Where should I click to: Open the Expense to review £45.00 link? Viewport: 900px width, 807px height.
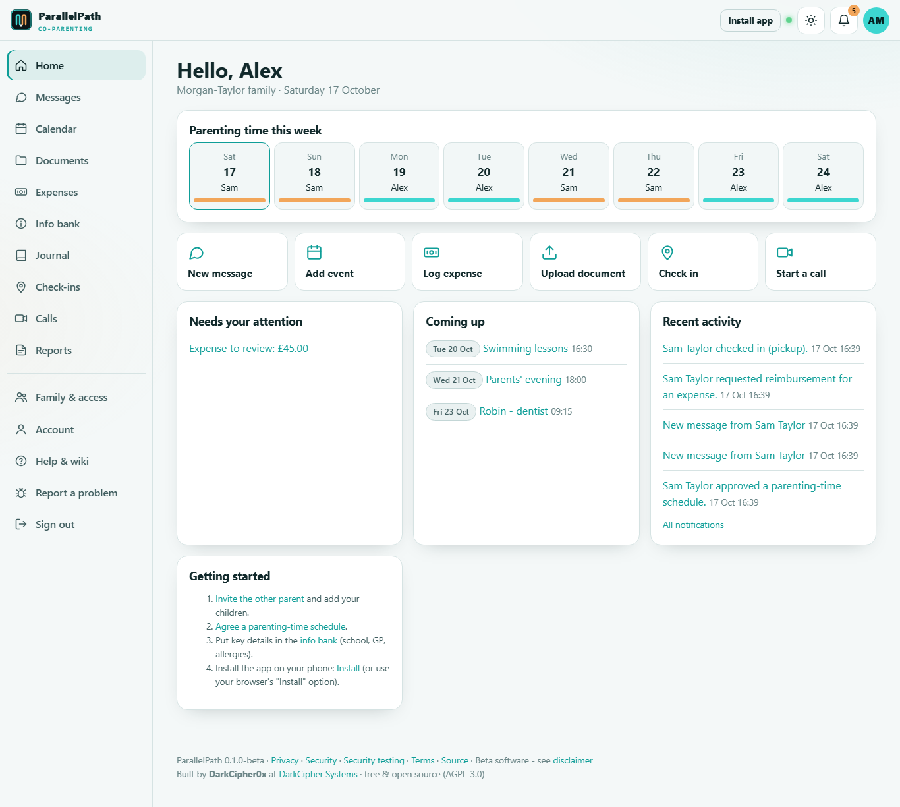pyautogui.click(x=248, y=349)
